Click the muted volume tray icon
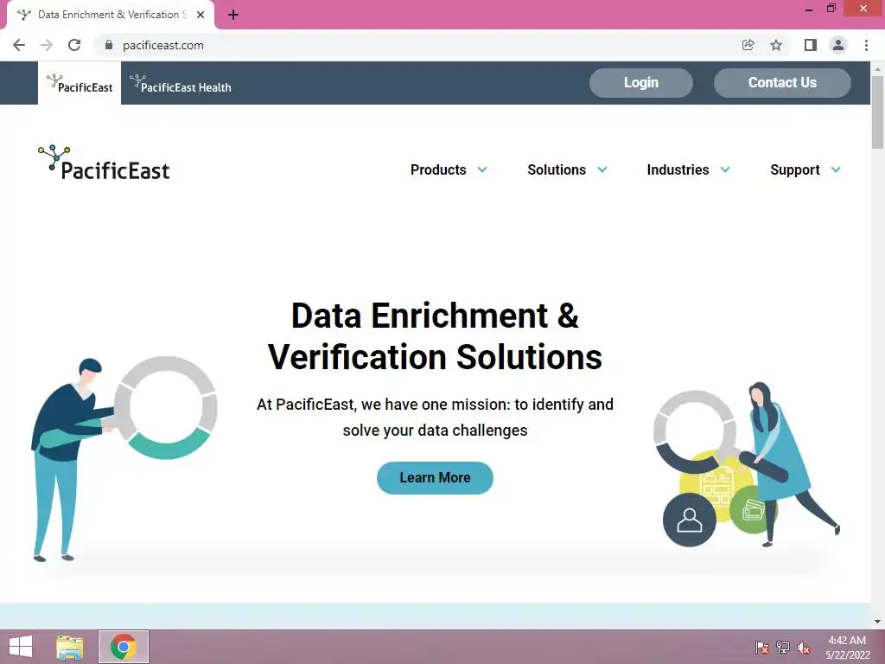Viewport: 885px width, 664px height. tap(804, 648)
